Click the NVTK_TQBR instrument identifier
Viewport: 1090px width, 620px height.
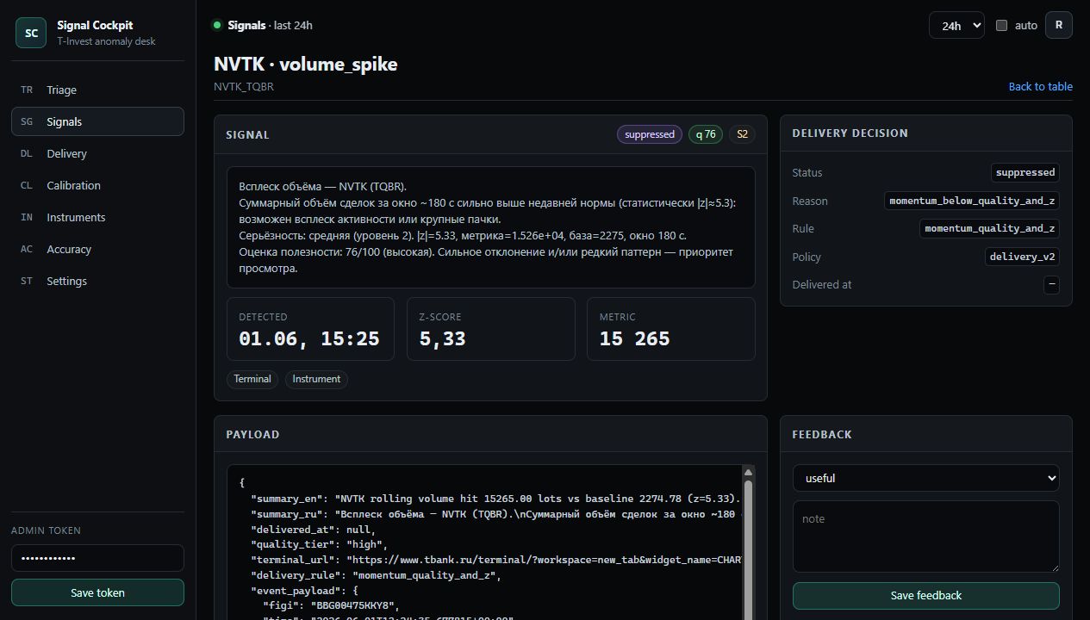click(244, 87)
